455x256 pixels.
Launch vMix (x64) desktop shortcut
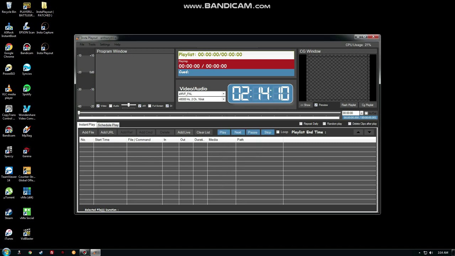point(27,193)
